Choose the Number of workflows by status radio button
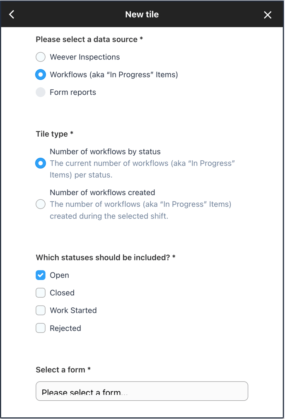The width and height of the screenshot is (285, 419). coord(41,163)
